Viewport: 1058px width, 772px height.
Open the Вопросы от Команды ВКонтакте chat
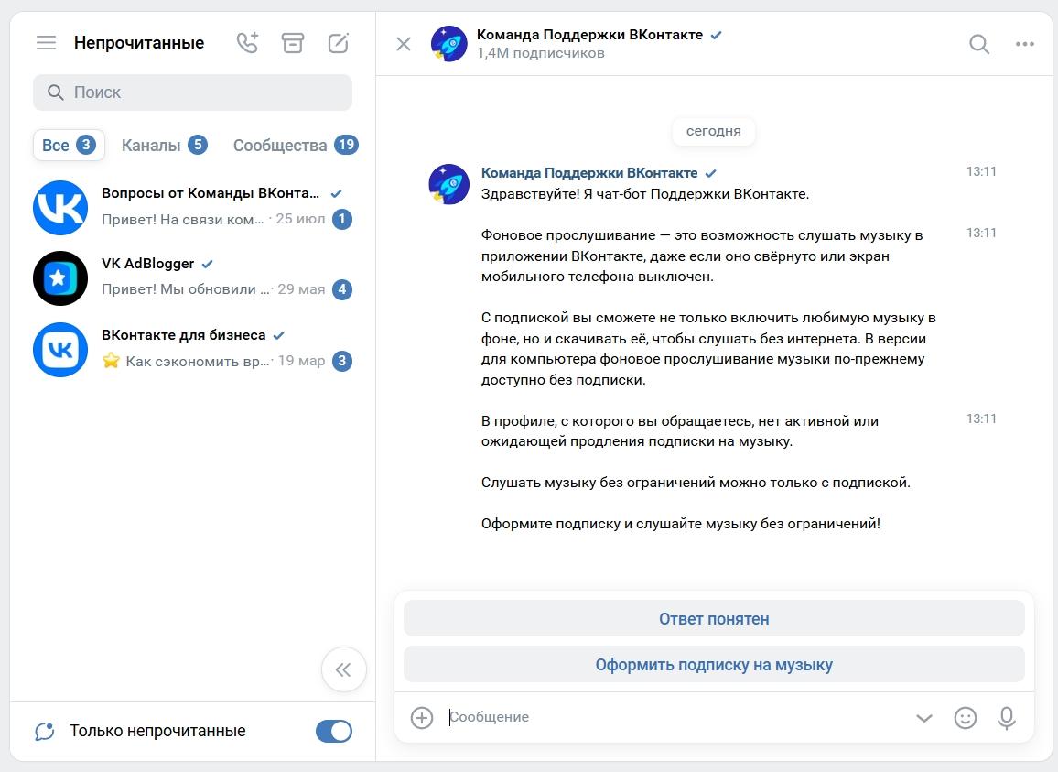192,207
